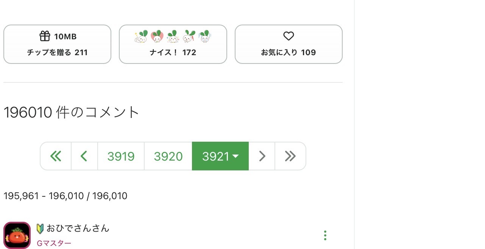The image size is (485, 249).
Task: Go to the previous comments page
Action: pyautogui.click(x=84, y=156)
